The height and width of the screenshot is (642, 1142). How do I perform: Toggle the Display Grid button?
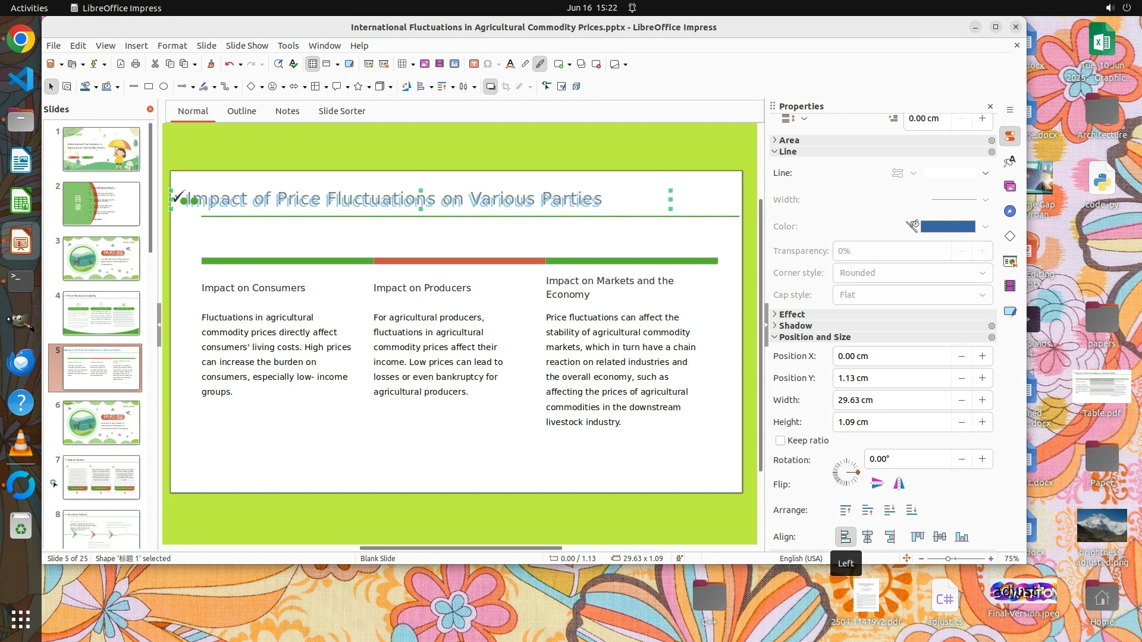click(x=312, y=64)
